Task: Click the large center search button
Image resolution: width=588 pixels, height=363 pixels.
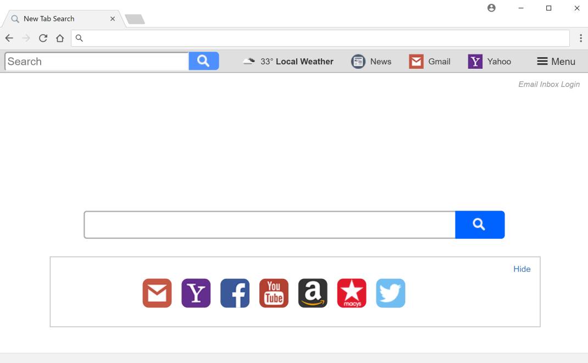Action: (480, 224)
